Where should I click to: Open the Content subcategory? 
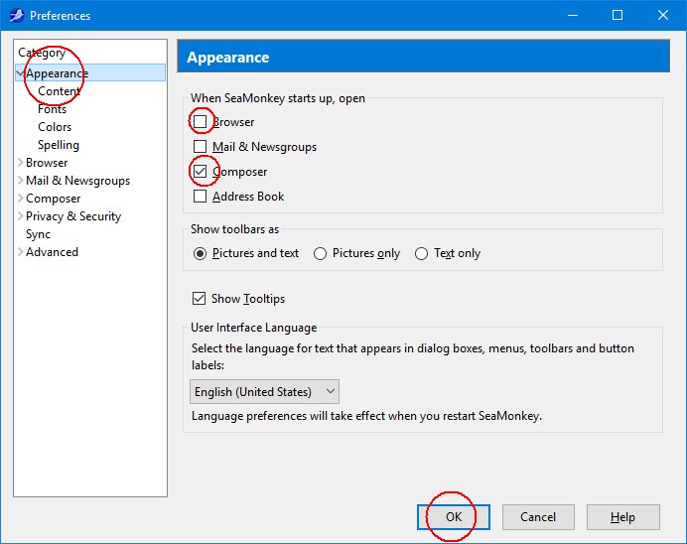click(60, 91)
